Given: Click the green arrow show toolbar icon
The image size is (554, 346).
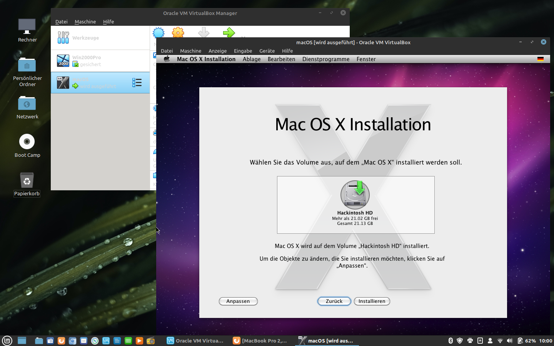Looking at the screenshot, I should coord(229,32).
